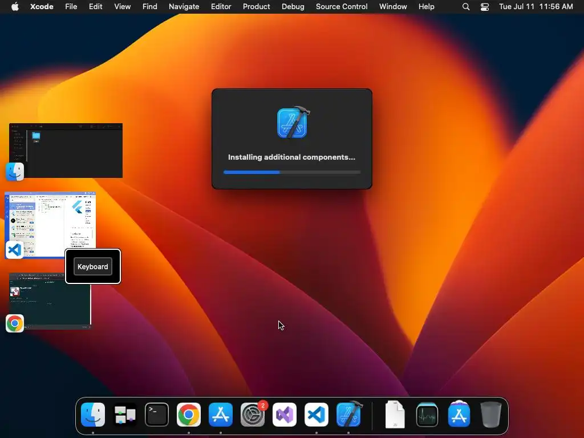584x438 pixels.
Task: Click the Xcode icon in the install dialog
Action: click(294, 122)
